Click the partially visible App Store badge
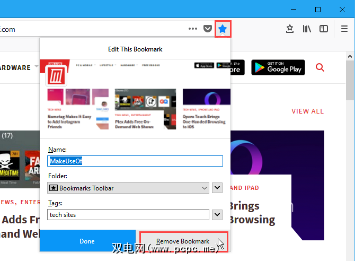355x261 pixels. click(x=237, y=67)
